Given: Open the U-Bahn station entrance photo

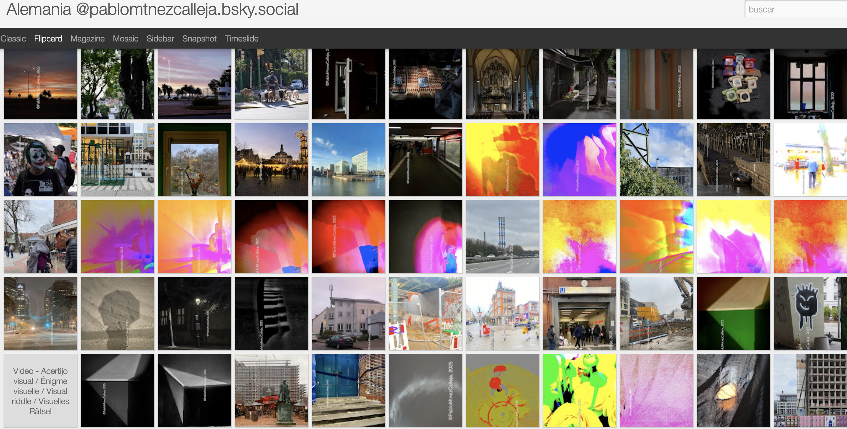Looking at the screenshot, I should [579, 313].
